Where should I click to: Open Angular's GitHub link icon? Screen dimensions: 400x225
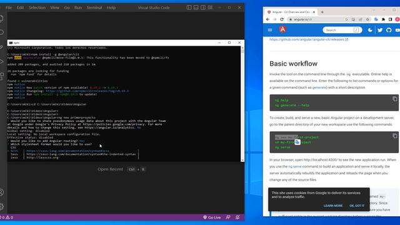click(389, 30)
